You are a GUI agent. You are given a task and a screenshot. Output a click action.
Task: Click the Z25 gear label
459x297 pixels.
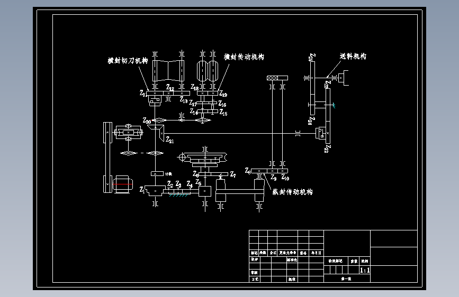[x=312, y=57]
